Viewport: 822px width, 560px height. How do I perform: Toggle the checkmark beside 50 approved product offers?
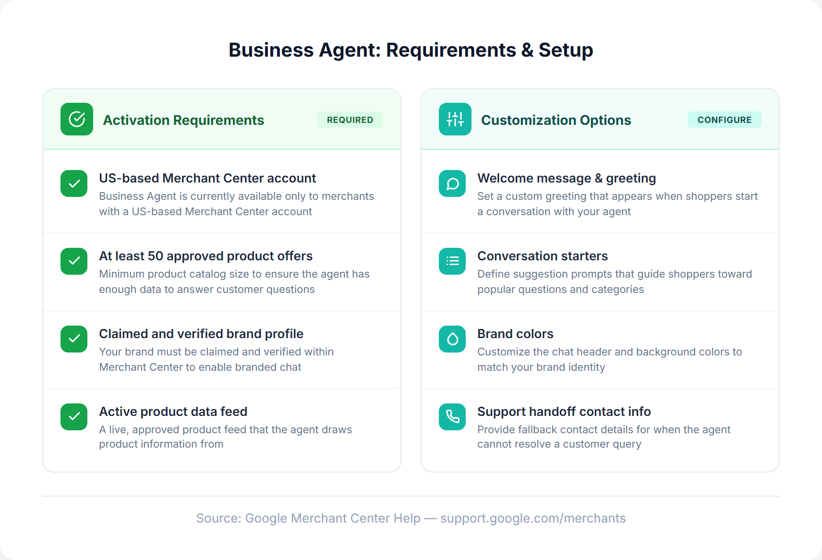click(73, 261)
